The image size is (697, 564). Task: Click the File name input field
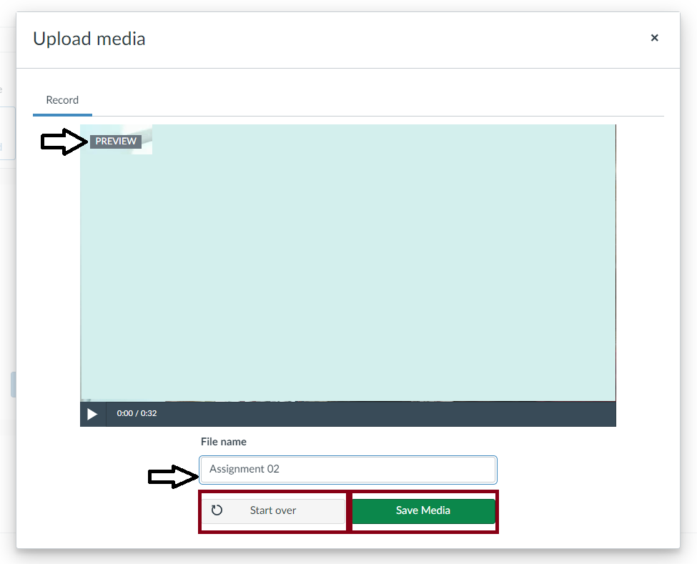pyautogui.click(x=348, y=470)
